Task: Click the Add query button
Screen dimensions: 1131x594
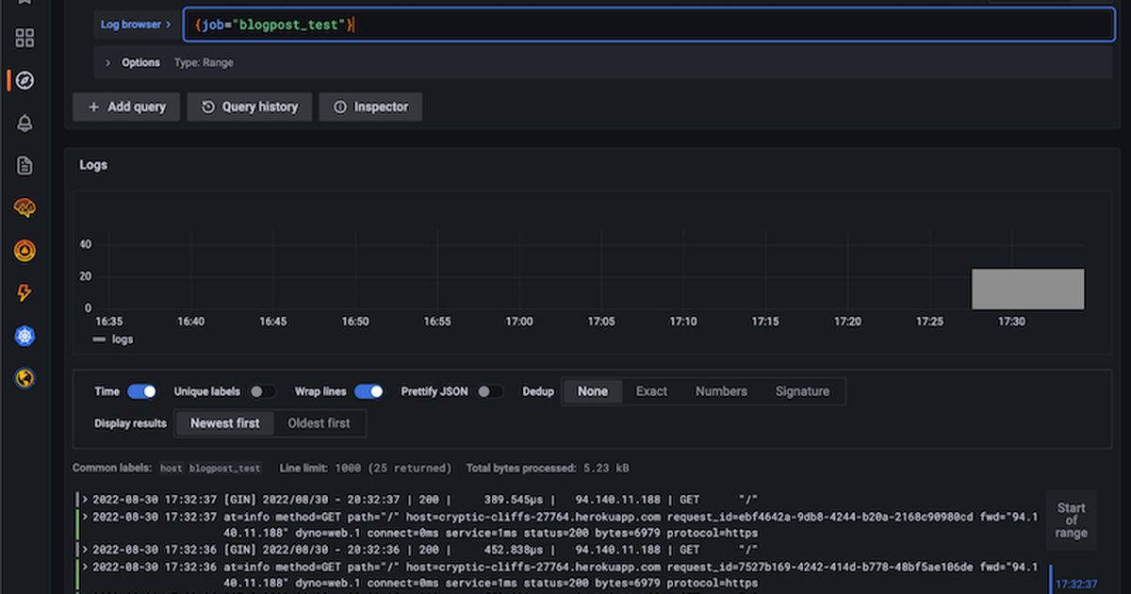Action: point(126,107)
